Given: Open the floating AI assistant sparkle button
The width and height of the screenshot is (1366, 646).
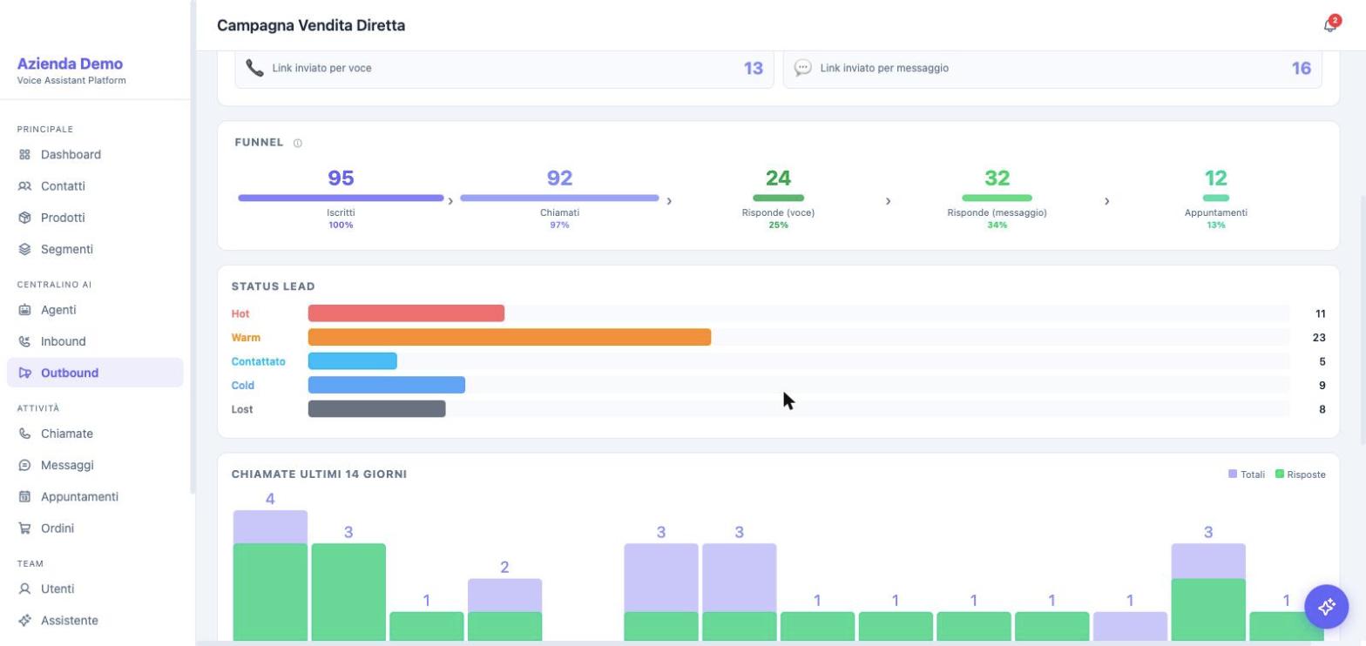Looking at the screenshot, I should click(1326, 606).
